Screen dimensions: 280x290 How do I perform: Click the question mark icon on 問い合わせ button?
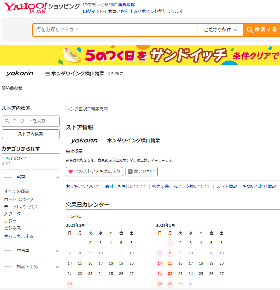click(130, 172)
